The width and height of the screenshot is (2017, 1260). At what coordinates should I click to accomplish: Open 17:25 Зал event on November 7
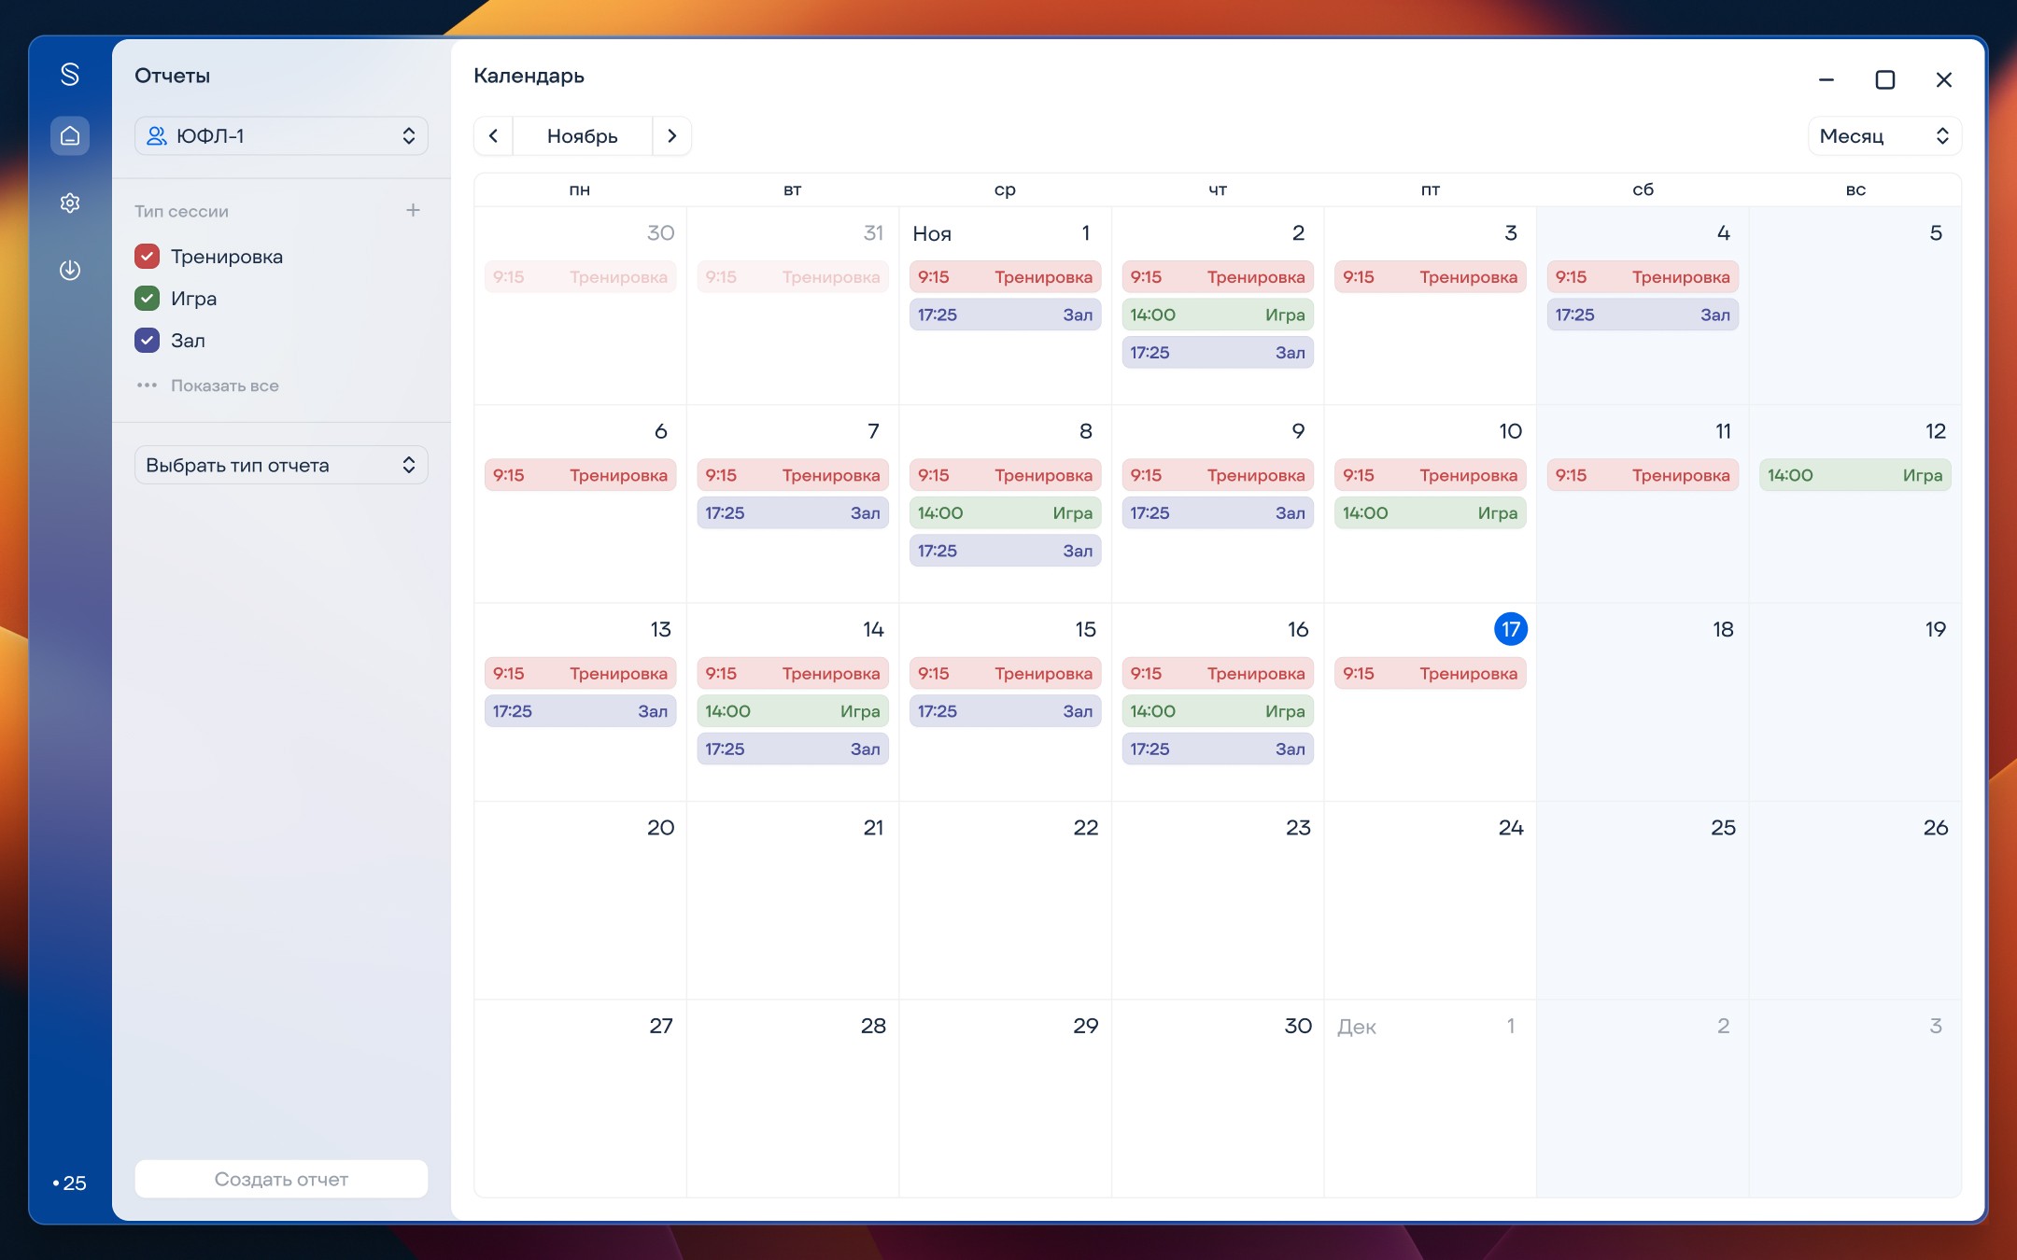click(x=793, y=513)
